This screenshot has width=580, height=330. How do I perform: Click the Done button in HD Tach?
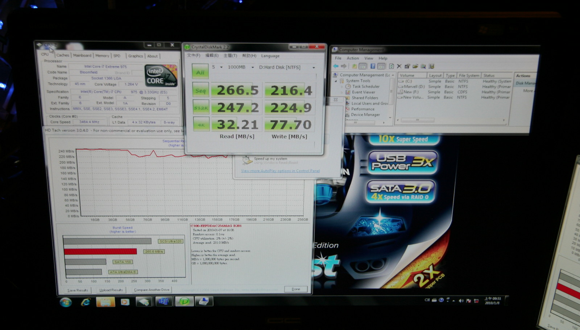[296, 289]
